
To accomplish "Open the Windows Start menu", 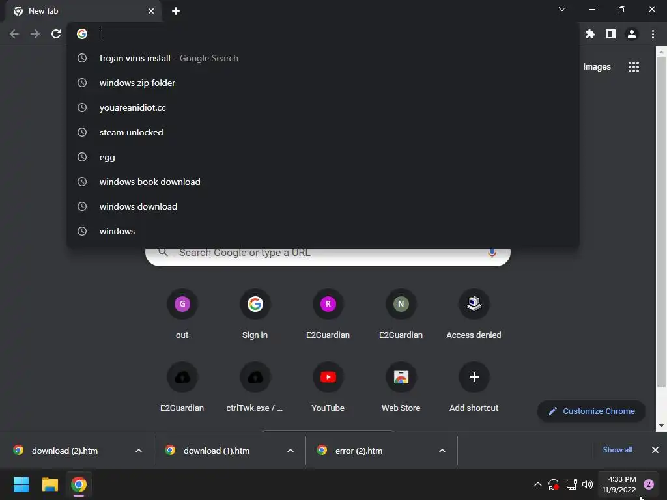I will click(x=21, y=484).
